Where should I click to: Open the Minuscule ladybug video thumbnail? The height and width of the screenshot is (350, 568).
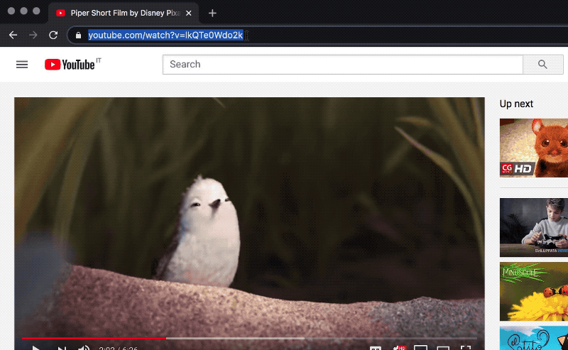coord(534,291)
